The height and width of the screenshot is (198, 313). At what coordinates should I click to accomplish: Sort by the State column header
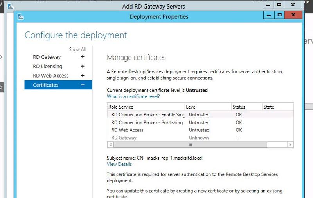click(x=278, y=107)
